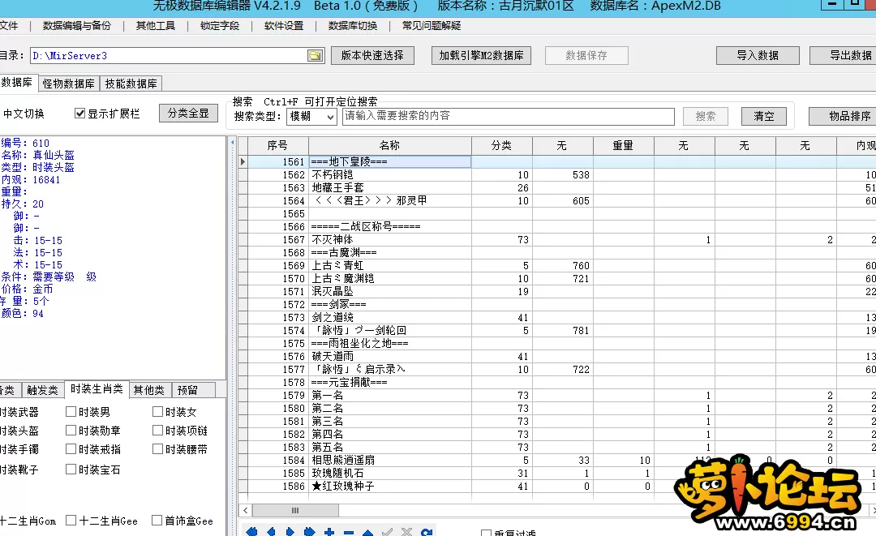Viewport: 876px width, 536px height.
Task: Select the row named 不朽钢铠
Action: 556,175
